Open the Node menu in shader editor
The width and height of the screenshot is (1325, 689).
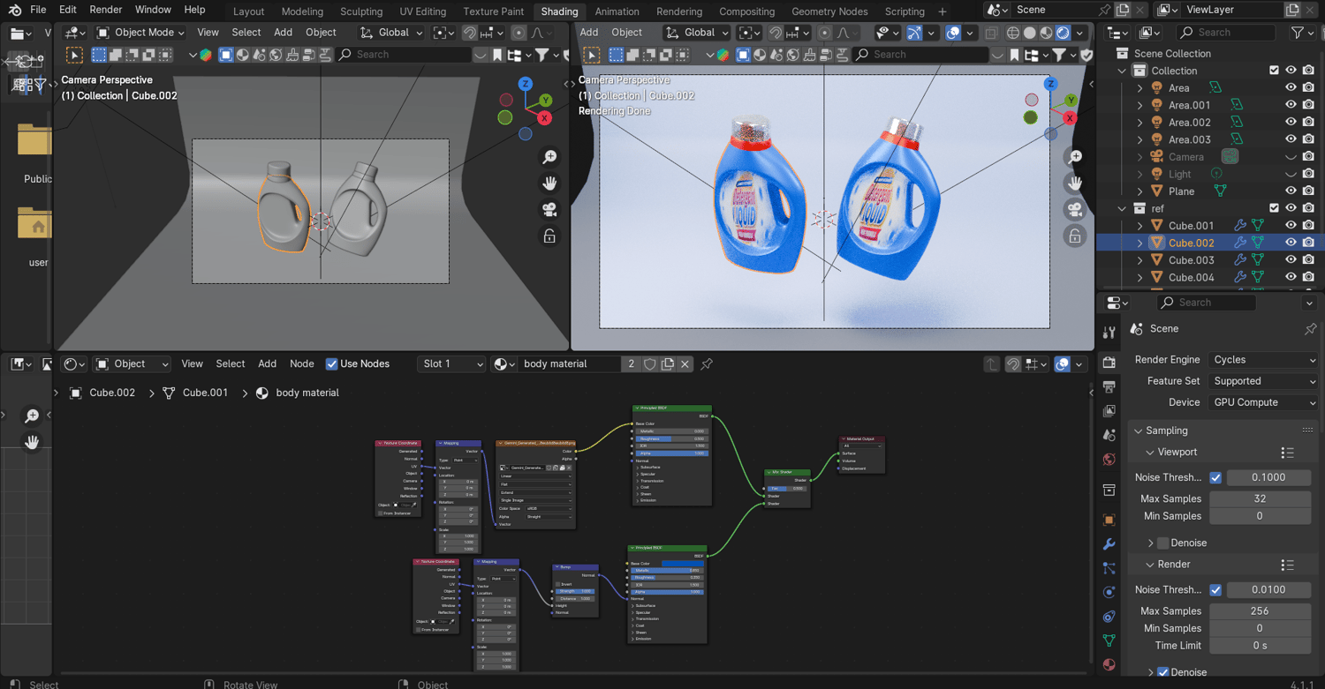click(302, 363)
